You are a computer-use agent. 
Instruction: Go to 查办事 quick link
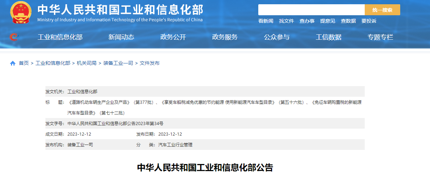307,21
